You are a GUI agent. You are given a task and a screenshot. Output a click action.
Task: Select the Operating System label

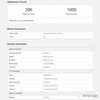[x=15, y=53]
